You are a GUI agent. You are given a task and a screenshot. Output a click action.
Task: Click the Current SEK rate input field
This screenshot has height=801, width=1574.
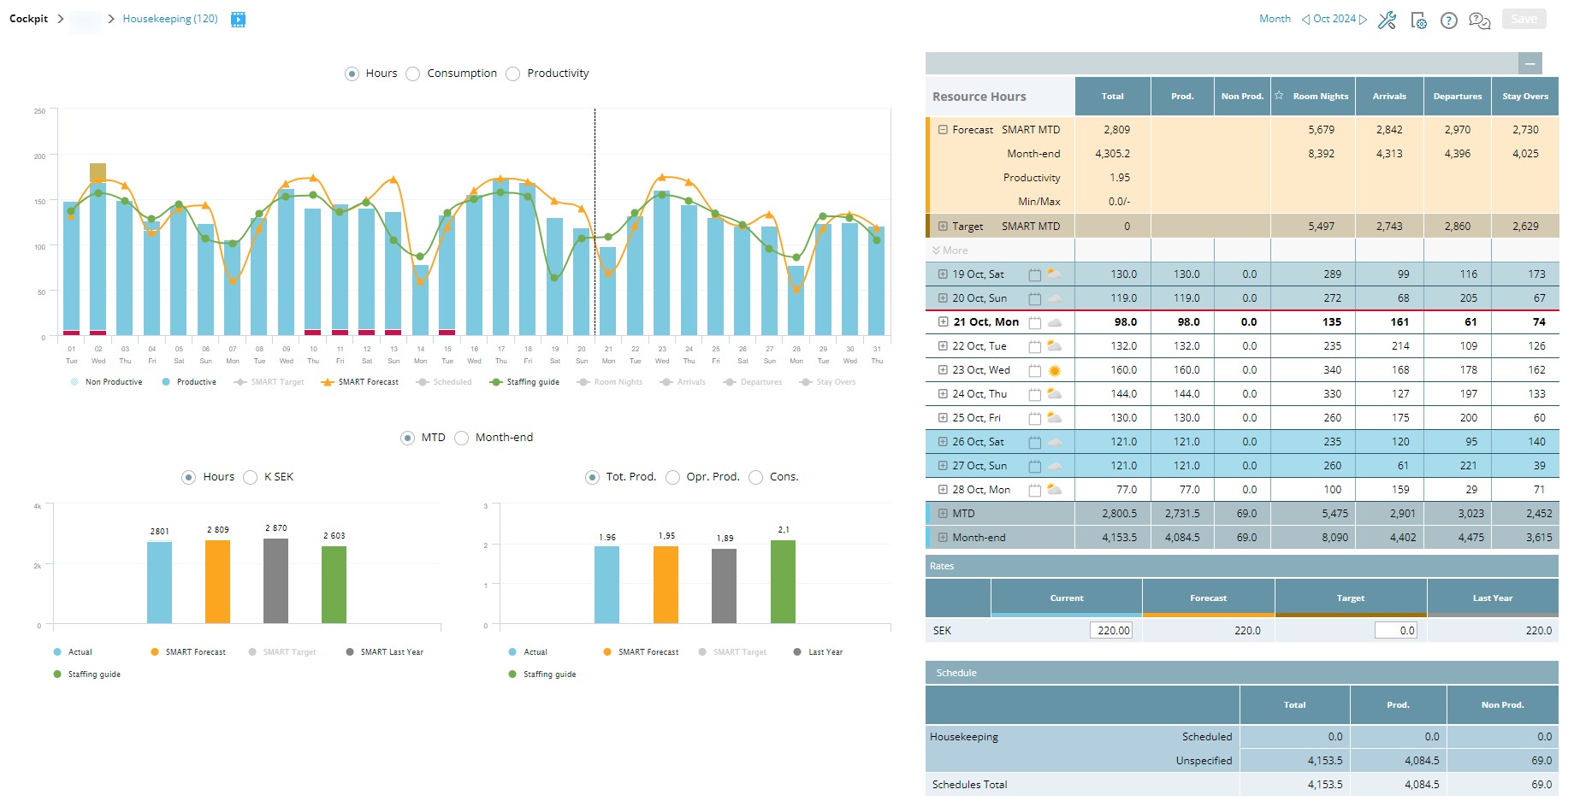click(x=1111, y=631)
